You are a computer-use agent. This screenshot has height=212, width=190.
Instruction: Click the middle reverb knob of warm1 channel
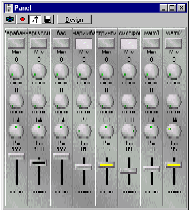tap(151, 101)
